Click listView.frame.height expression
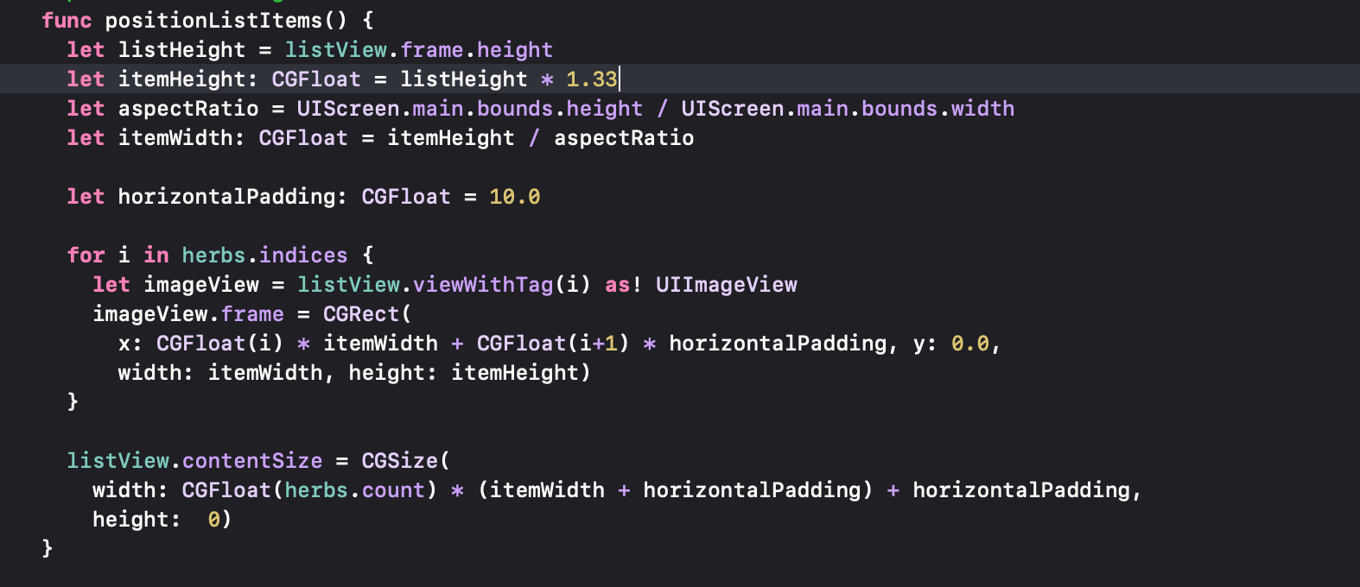The width and height of the screenshot is (1360, 587). [419, 50]
